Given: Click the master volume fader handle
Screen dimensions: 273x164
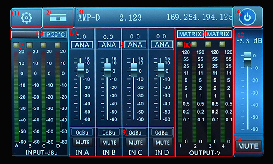Looking at the screenshot, I should point(248,59).
